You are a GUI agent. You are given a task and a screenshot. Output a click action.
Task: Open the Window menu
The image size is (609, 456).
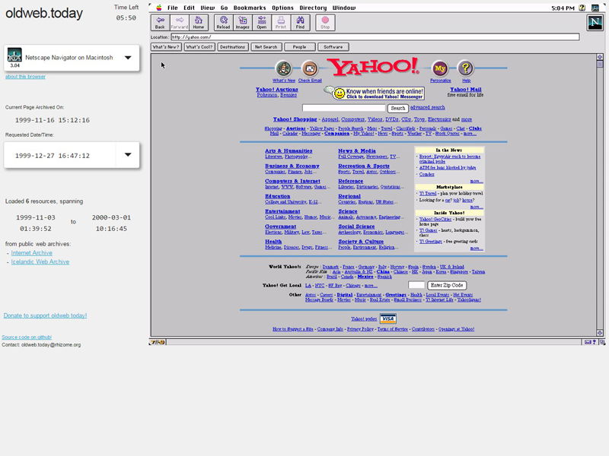(x=344, y=8)
